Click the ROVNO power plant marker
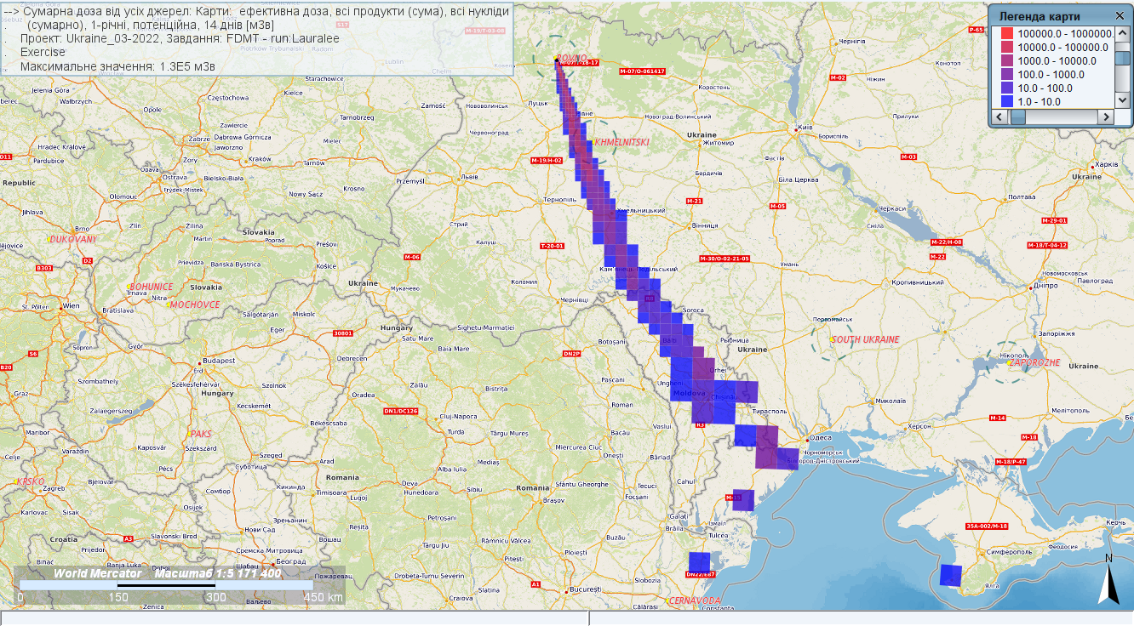The height and width of the screenshot is (626, 1134). (557, 59)
